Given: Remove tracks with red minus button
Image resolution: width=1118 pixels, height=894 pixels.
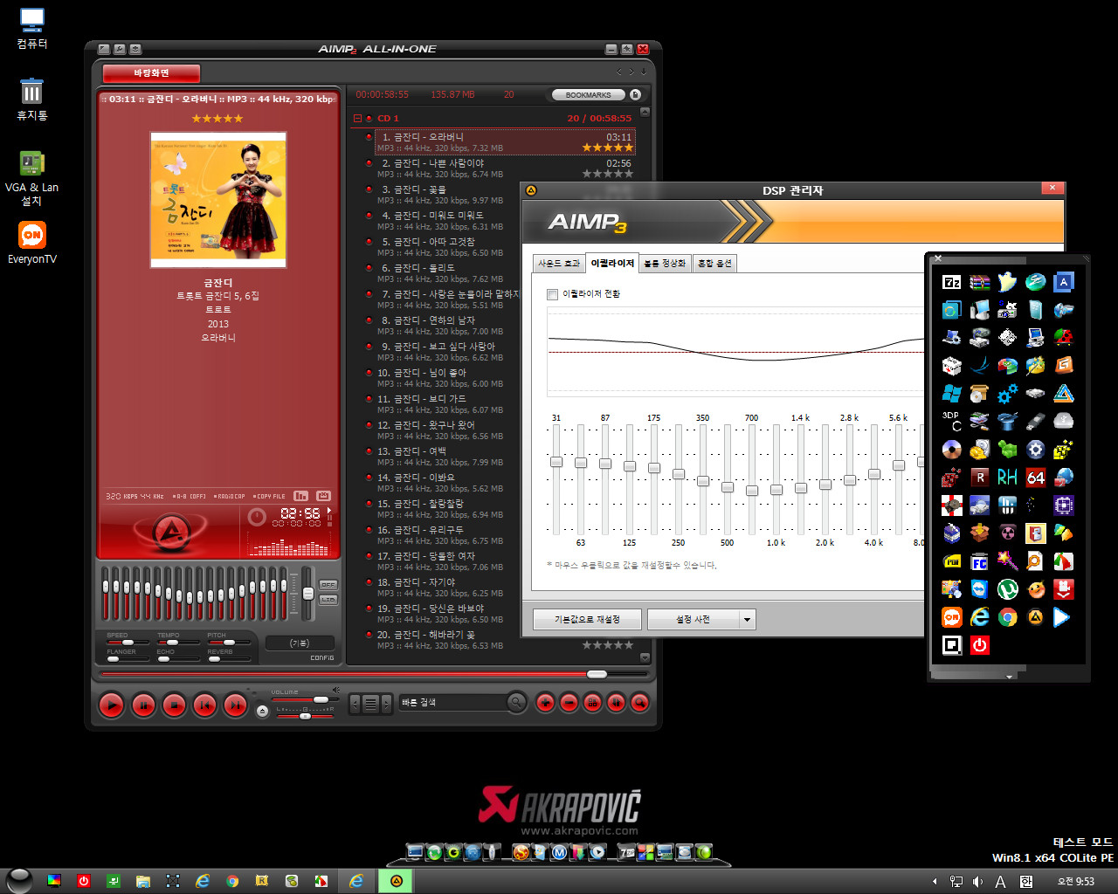Looking at the screenshot, I should pyautogui.click(x=569, y=702).
